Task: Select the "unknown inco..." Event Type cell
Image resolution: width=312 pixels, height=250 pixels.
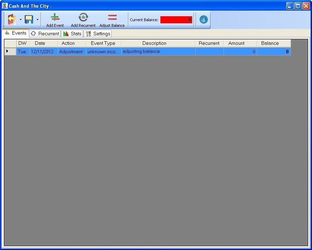Action: click(x=103, y=52)
